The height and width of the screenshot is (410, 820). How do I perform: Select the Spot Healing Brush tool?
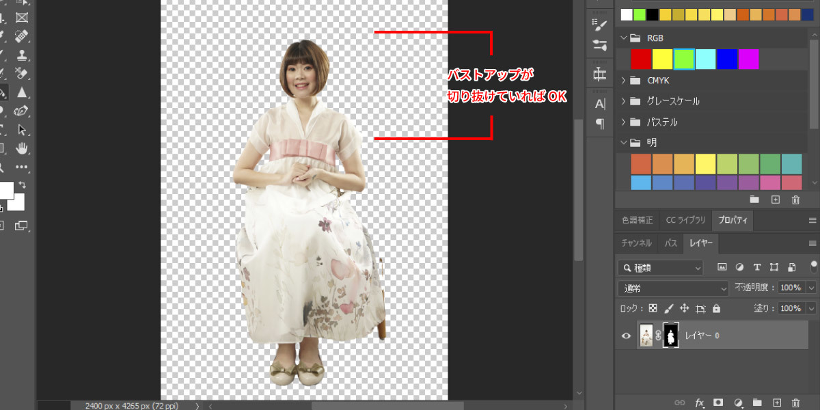coord(22,36)
